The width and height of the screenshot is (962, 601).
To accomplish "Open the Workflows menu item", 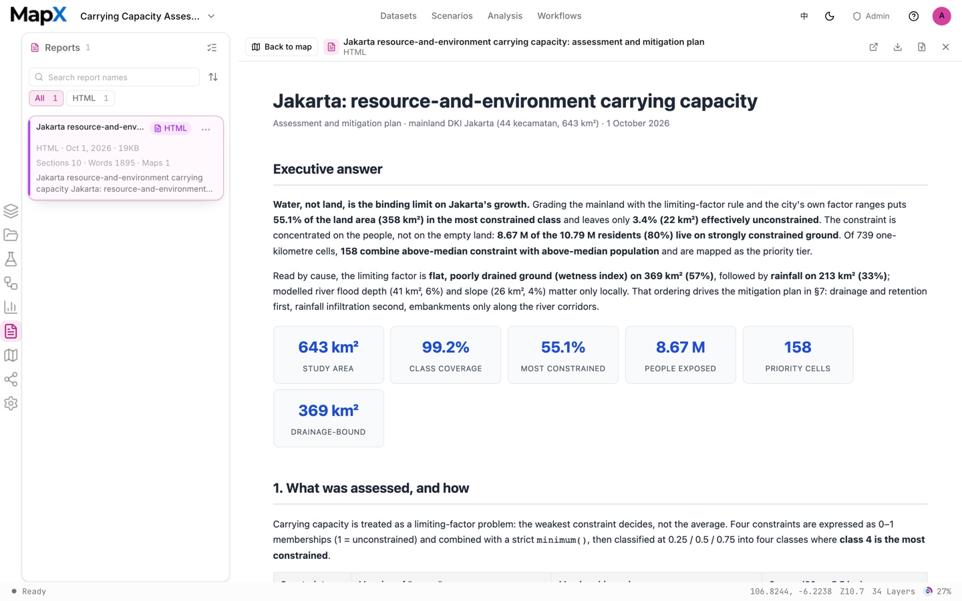I will 559,16.
